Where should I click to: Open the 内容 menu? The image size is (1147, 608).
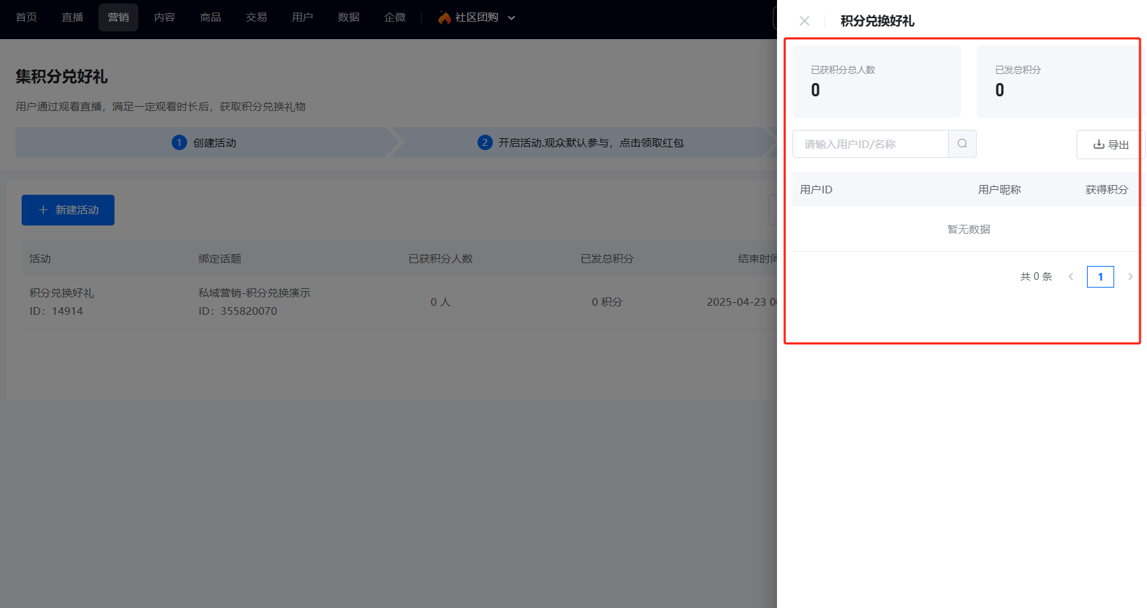165,17
